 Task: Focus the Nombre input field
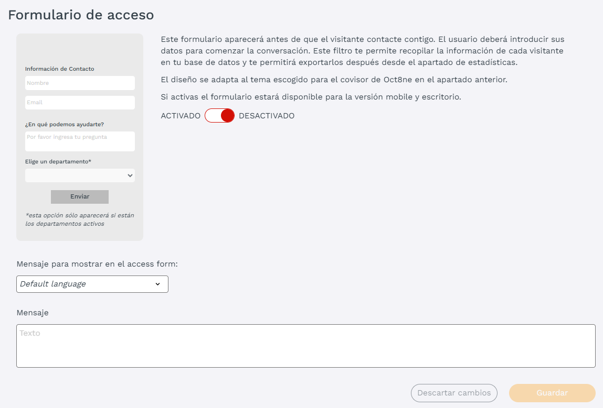click(80, 83)
